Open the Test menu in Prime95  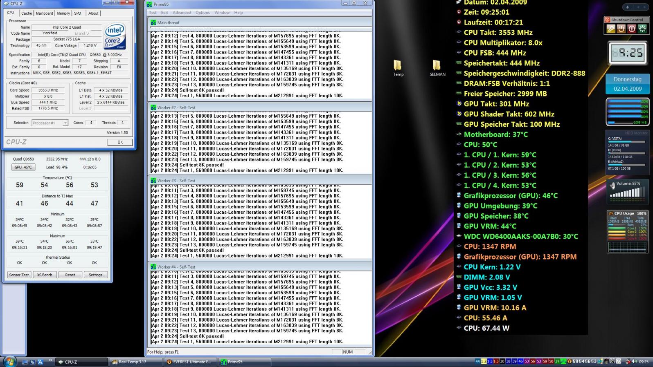[x=153, y=13]
